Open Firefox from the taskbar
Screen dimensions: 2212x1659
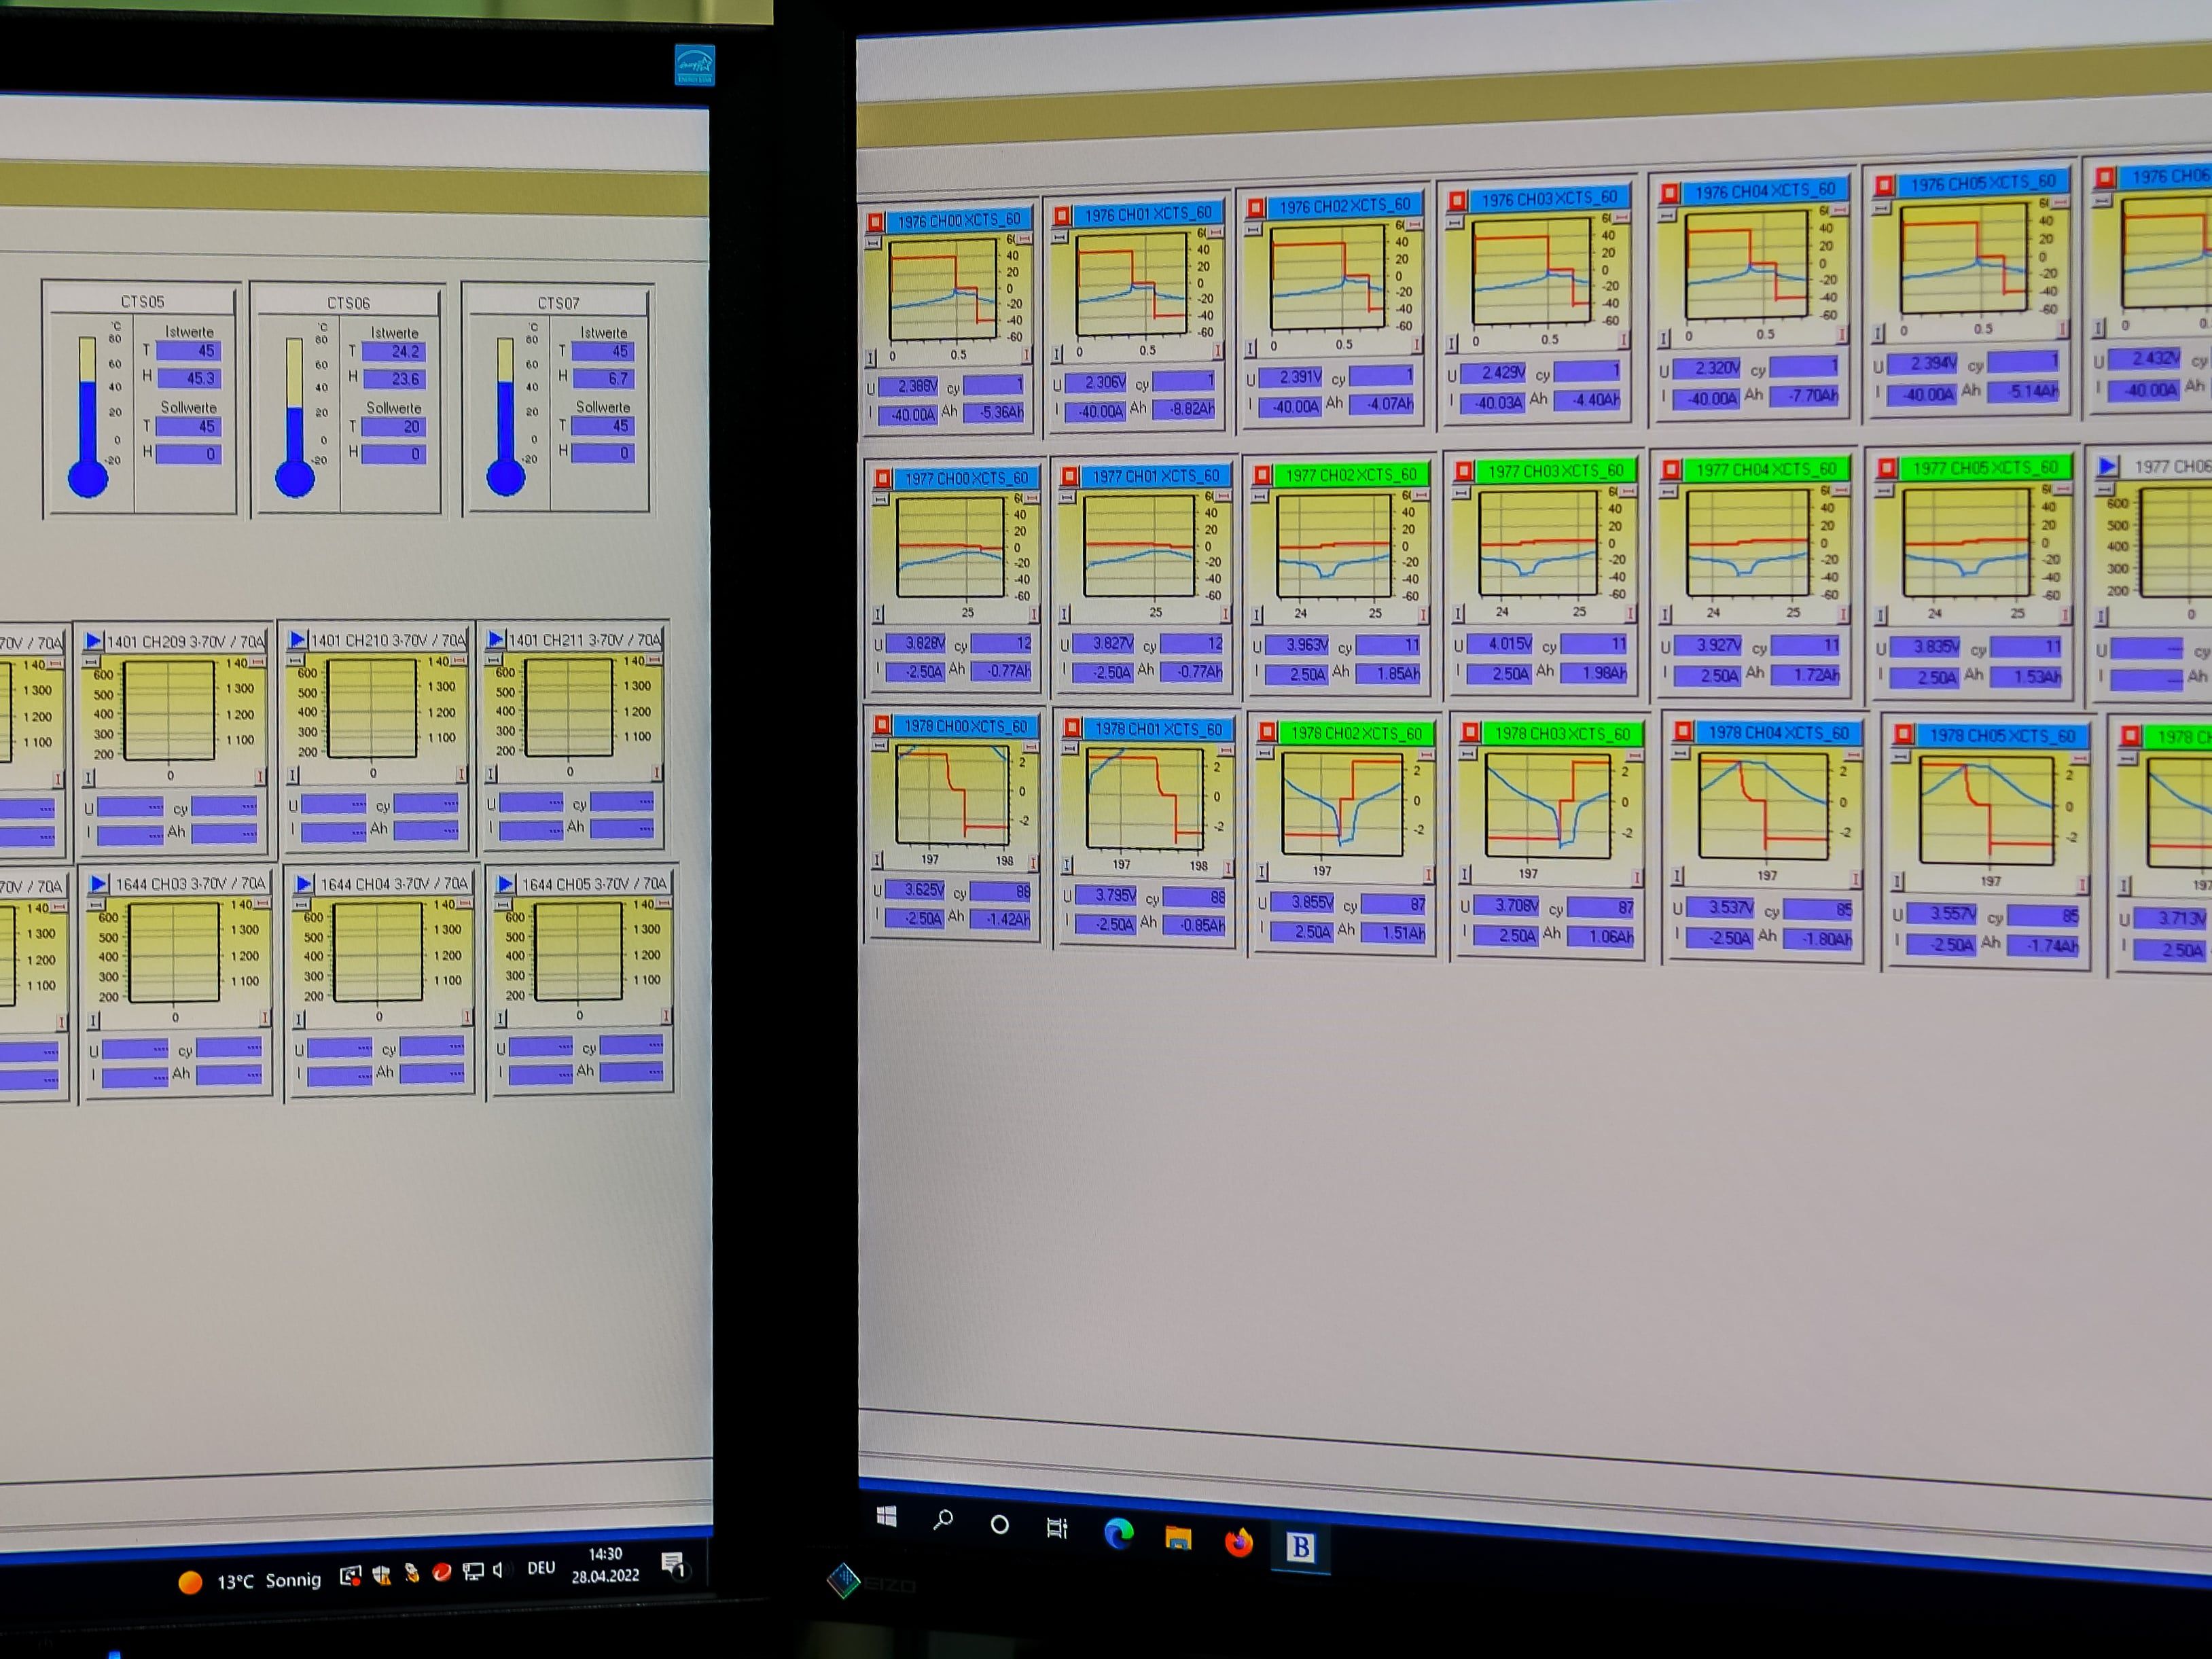[1239, 1542]
